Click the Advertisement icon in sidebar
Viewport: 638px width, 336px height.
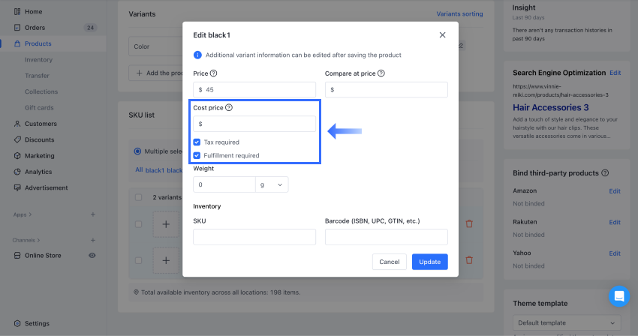point(17,188)
